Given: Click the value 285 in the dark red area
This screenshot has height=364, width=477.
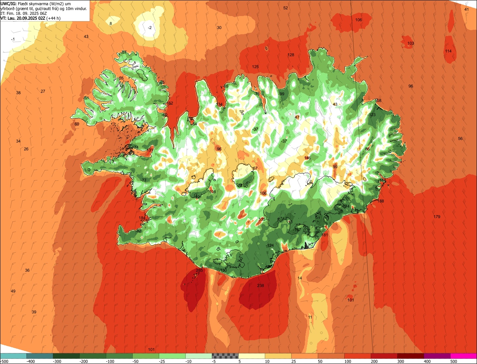Looking at the screenshot, I should [199, 271].
